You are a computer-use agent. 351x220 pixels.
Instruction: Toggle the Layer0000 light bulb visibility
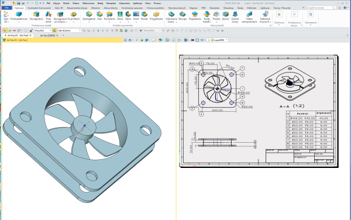pos(209,40)
